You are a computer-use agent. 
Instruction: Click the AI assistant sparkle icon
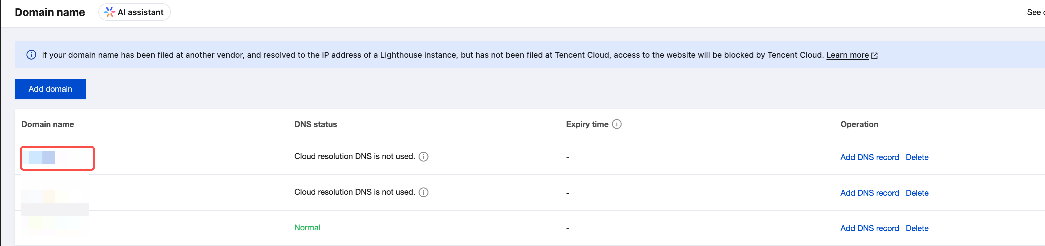pyautogui.click(x=109, y=12)
